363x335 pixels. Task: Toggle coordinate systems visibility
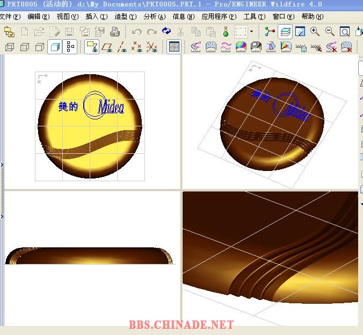pos(152,47)
